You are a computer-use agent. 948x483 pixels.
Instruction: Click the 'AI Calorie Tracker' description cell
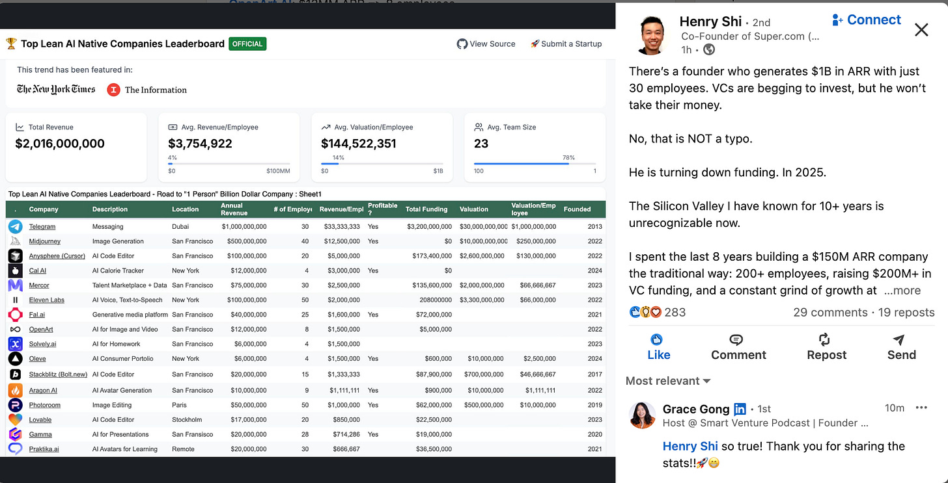pyautogui.click(x=118, y=270)
